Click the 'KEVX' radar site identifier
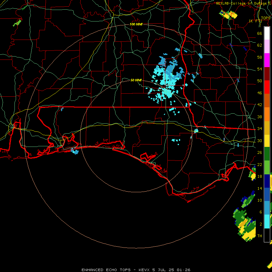Image resolution: width=272 pixels, height=272 pixels. tap(144, 270)
